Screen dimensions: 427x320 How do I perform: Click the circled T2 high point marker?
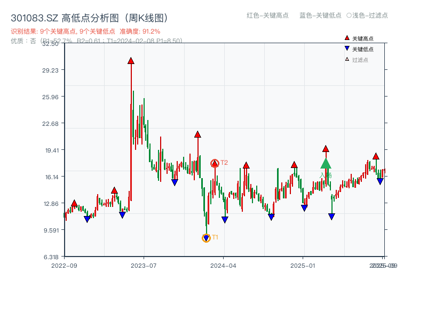coord(216,164)
